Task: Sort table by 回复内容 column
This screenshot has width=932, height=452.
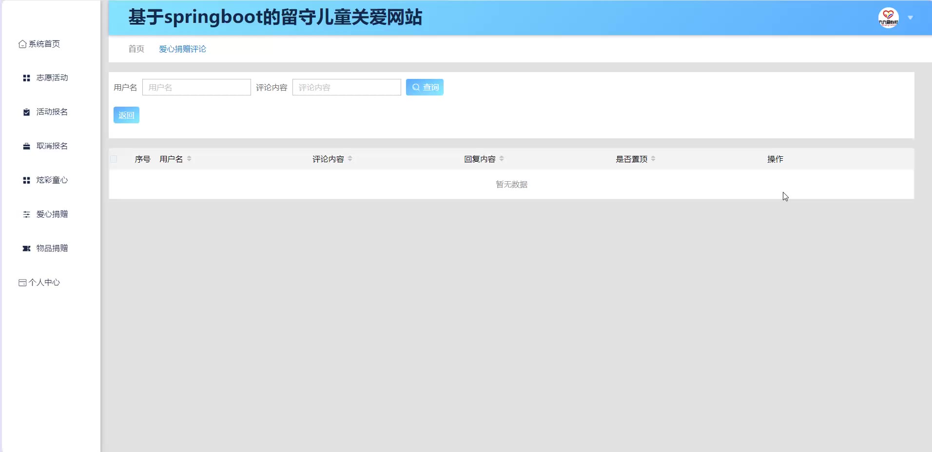Action: pyautogui.click(x=502, y=159)
